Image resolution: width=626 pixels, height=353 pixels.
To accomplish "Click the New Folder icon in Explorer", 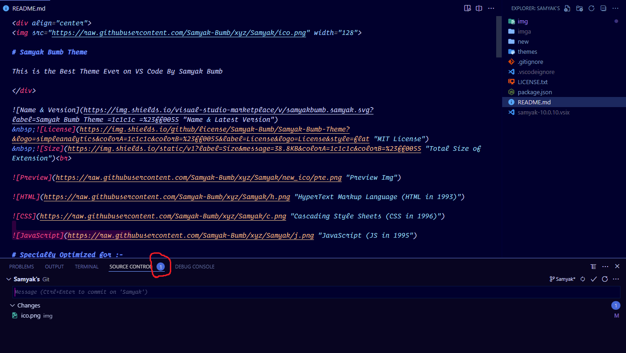I will (579, 8).
